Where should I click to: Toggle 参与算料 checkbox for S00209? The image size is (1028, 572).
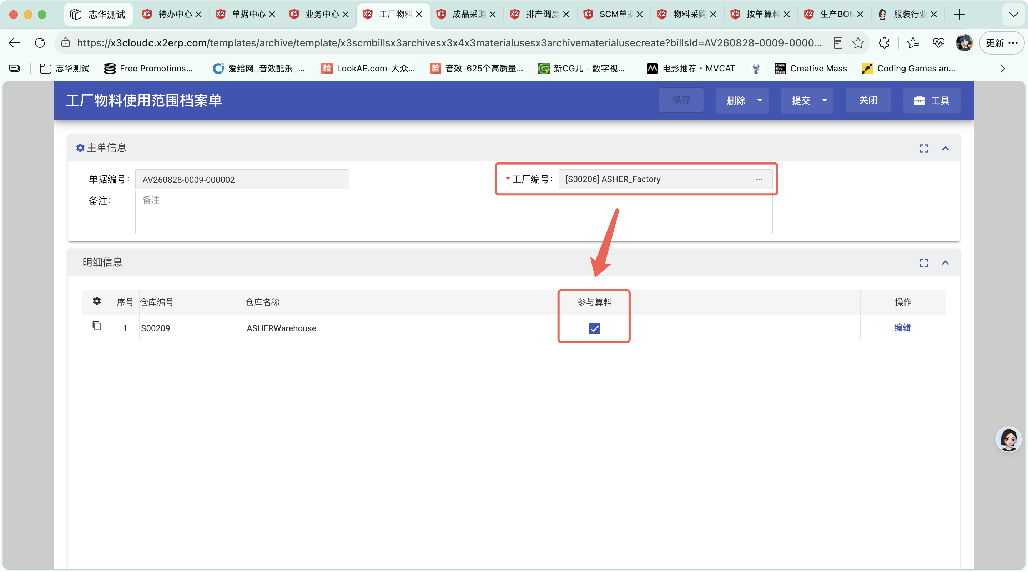coord(594,328)
